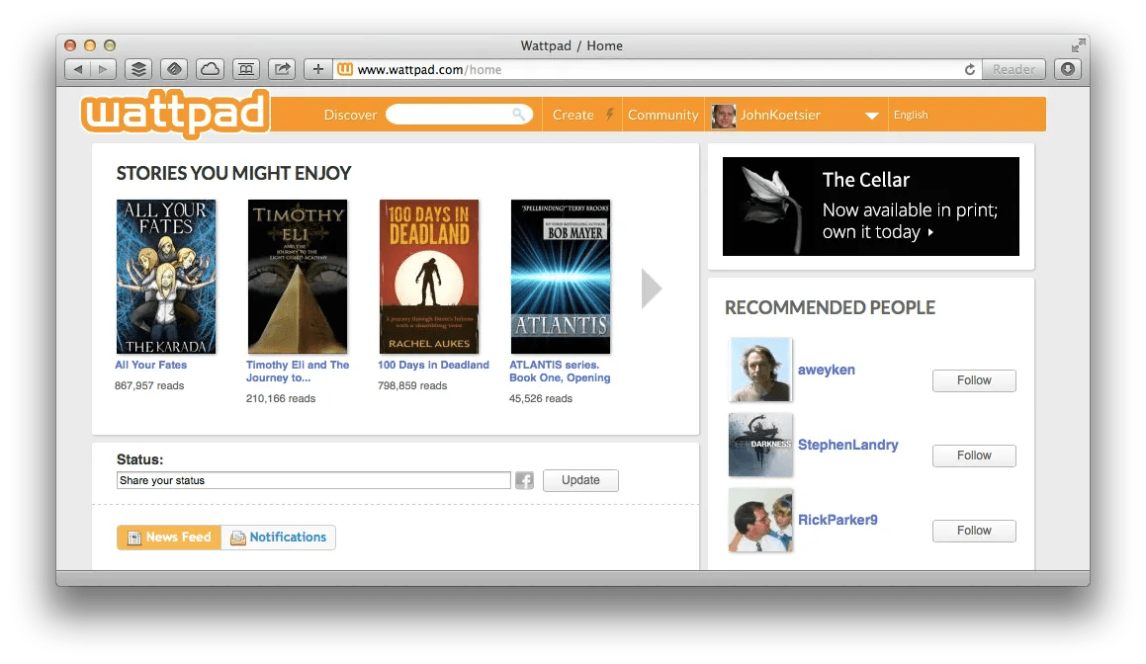The height and width of the screenshot is (664, 1146).
Task: Open the English language selector
Action: (911, 115)
